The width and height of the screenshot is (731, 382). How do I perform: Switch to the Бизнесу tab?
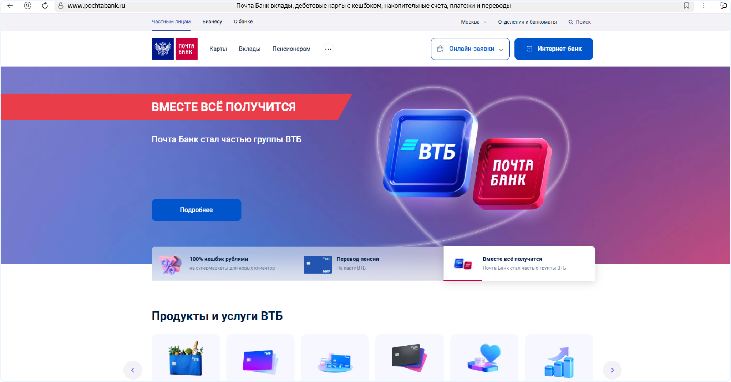coord(212,21)
